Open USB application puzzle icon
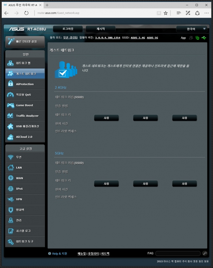The width and height of the screenshot is (213, 268). 10,126
